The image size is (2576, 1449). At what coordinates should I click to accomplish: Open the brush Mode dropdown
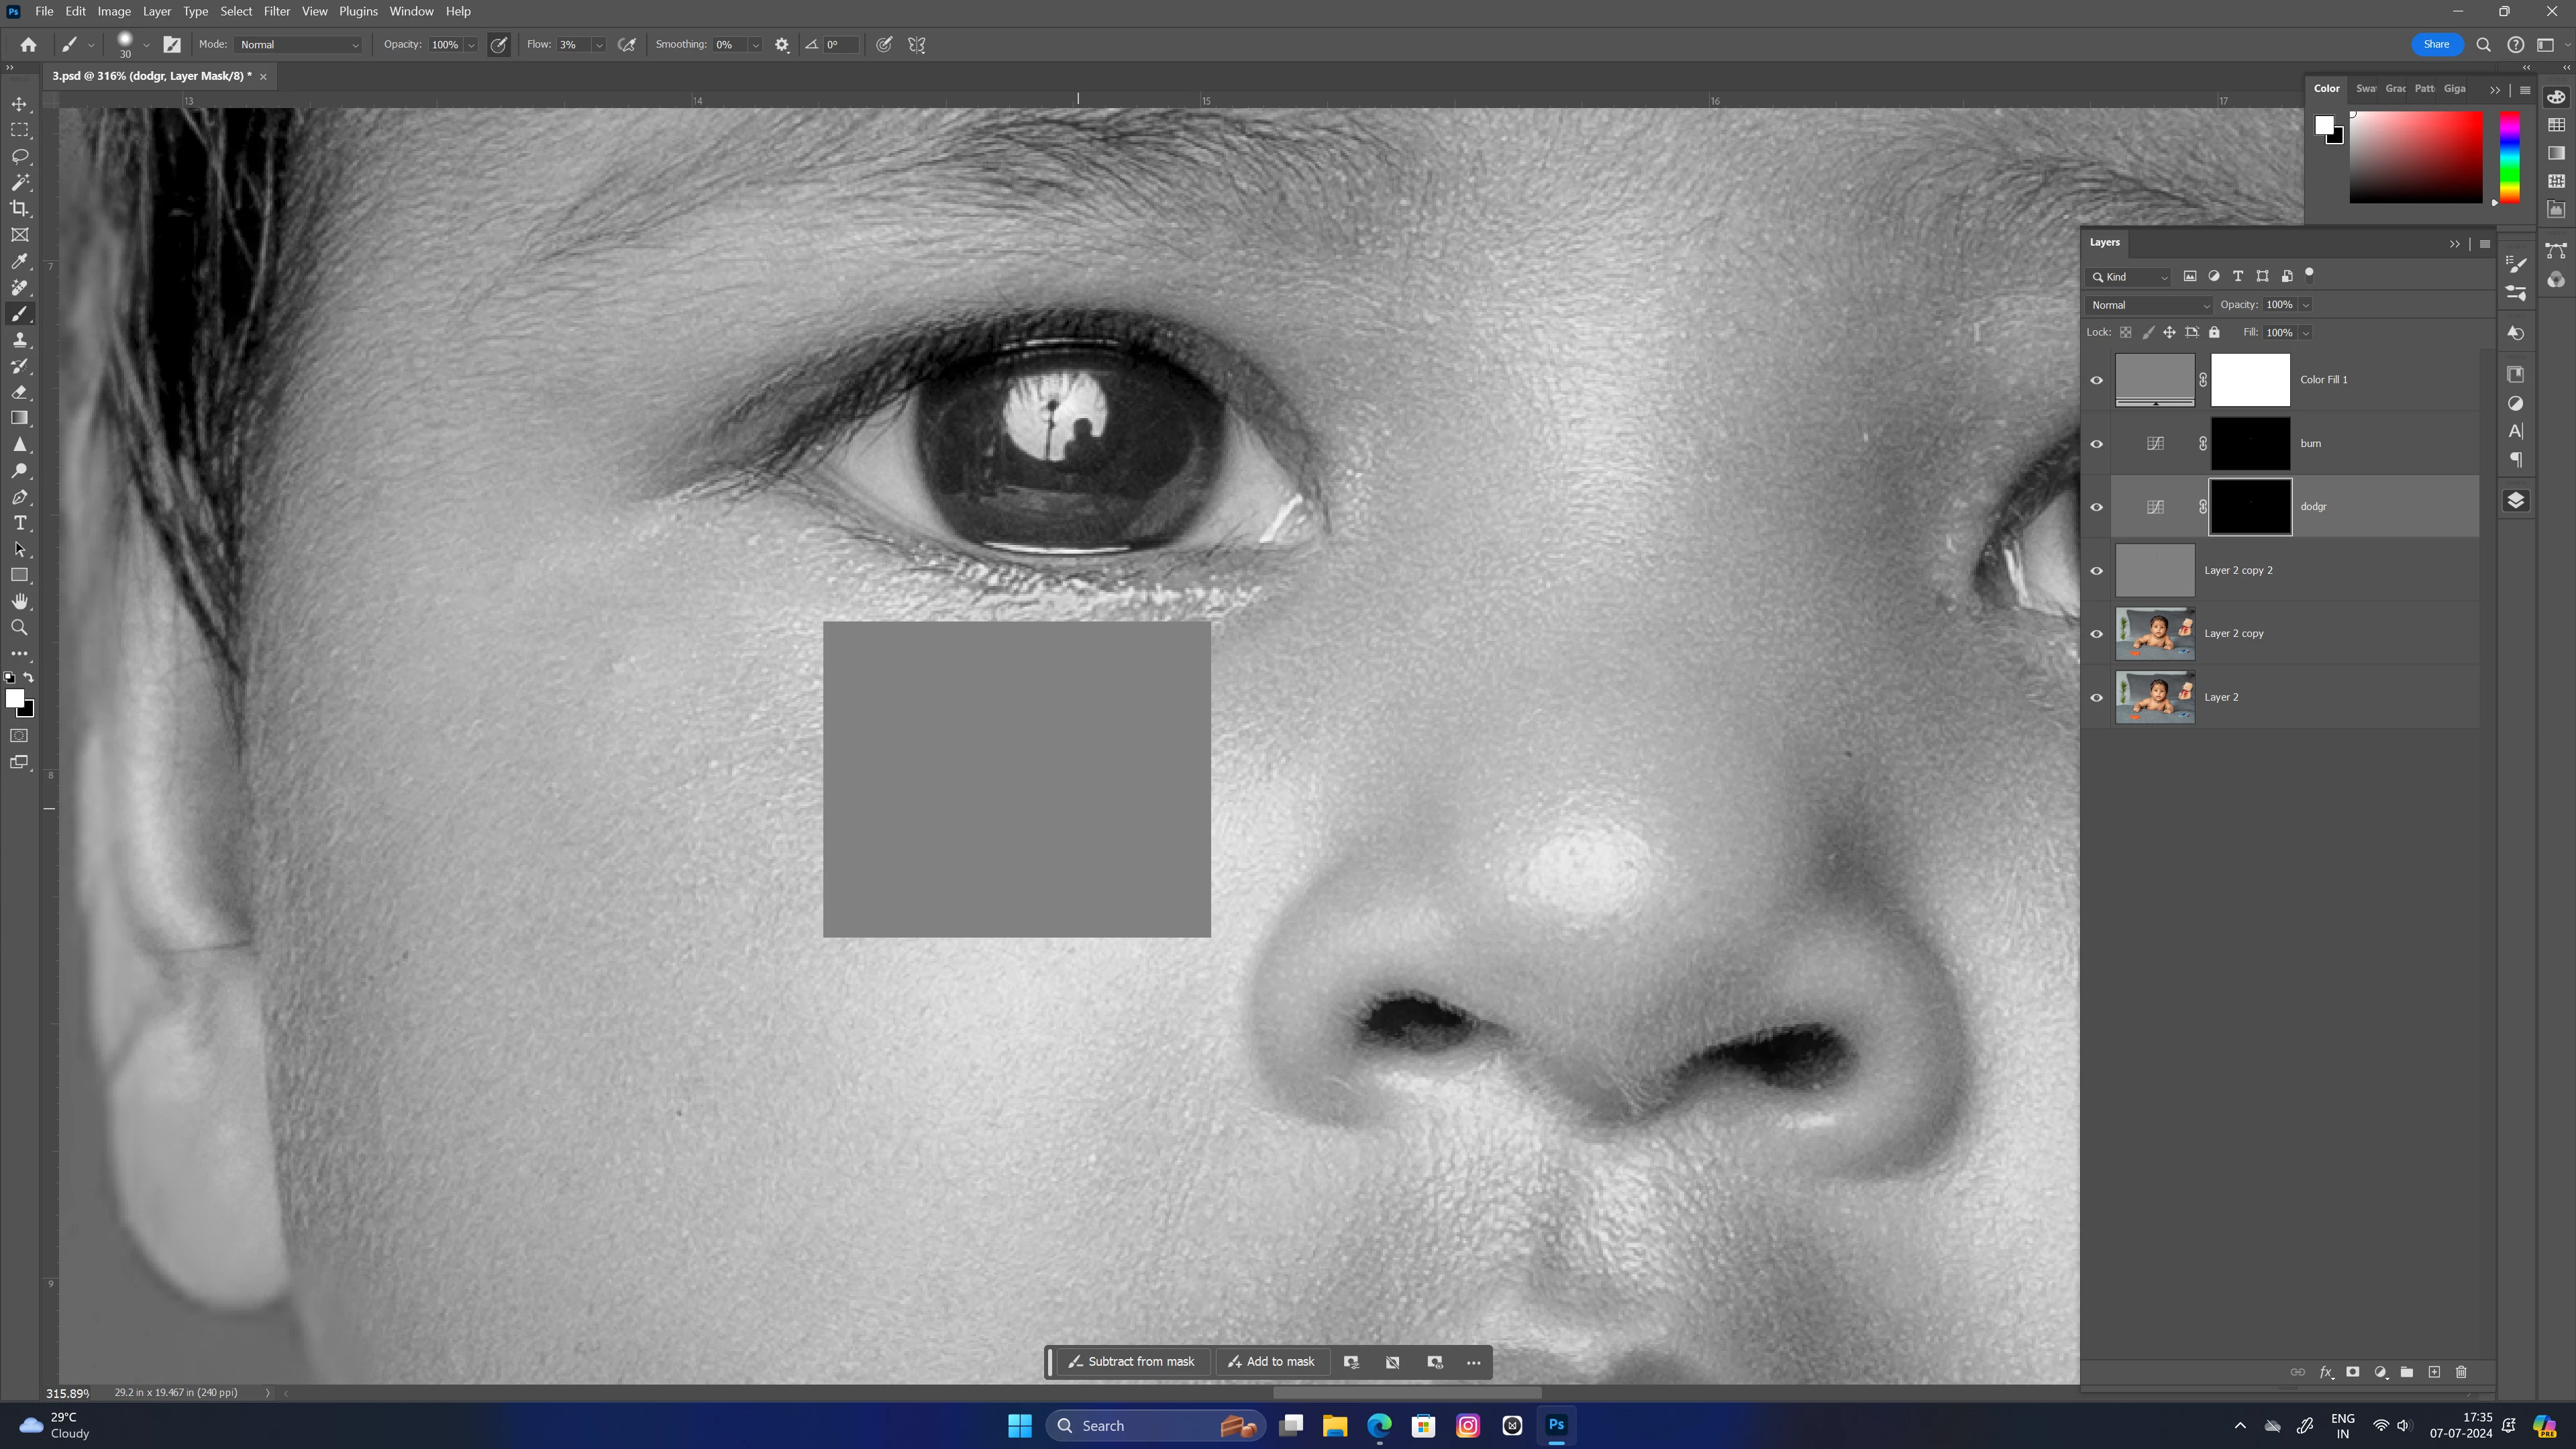click(298, 45)
